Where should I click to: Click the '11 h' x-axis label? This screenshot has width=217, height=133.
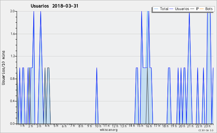click(106, 126)
